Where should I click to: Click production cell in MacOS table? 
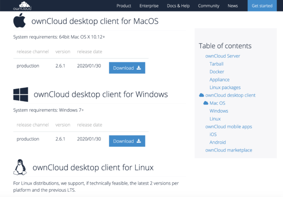click(28, 66)
